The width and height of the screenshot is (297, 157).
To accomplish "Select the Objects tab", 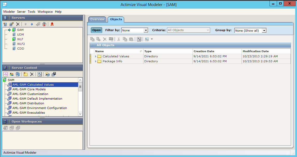I will pyautogui.click(x=116, y=19).
